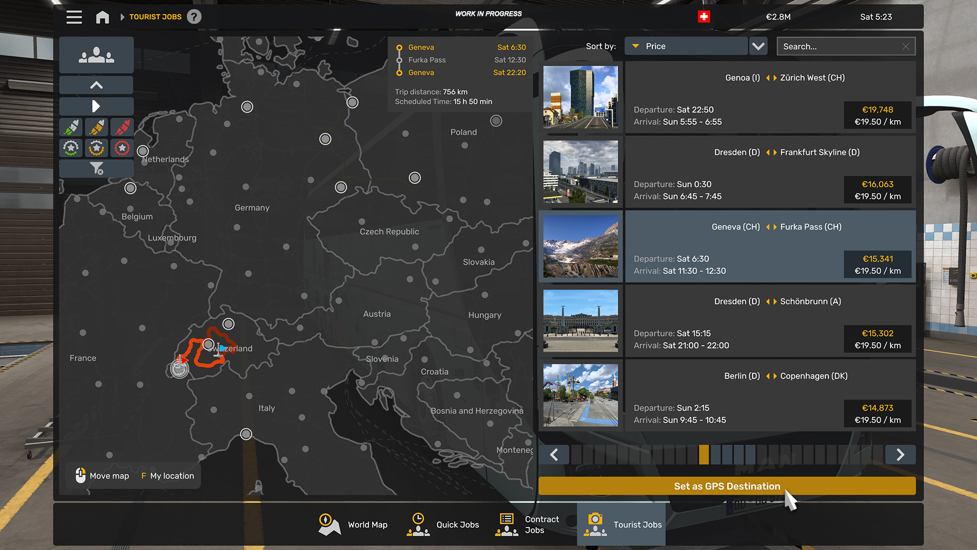Click the highlighted yellow page marker
Image resolution: width=977 pixels, height=550 pixels.
coord(704,455)
